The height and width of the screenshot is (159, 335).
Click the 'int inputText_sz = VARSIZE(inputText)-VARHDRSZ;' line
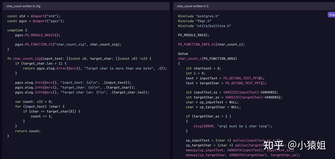232,92
